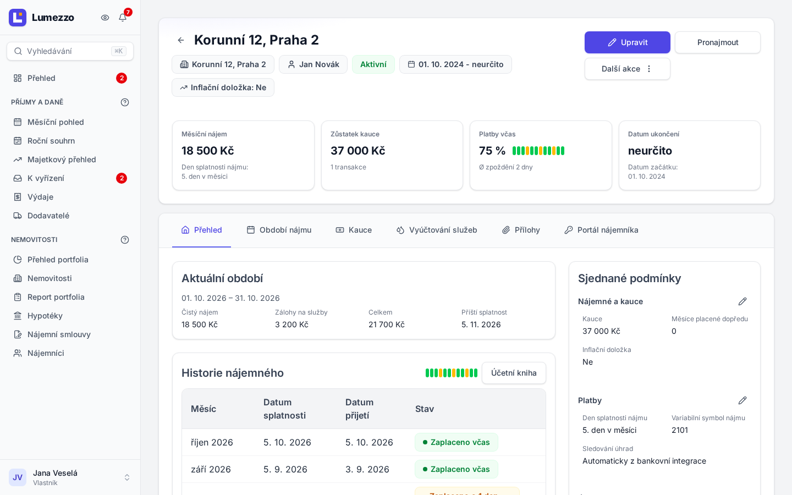Switch to Portál nájemníka tab
The image size is (792, 495).
click(602, 230)
